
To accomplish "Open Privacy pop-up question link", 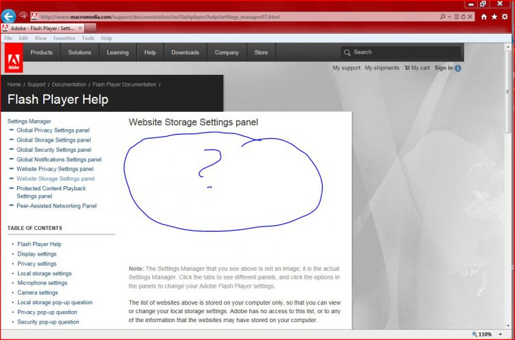I will (x=47, y=312).
